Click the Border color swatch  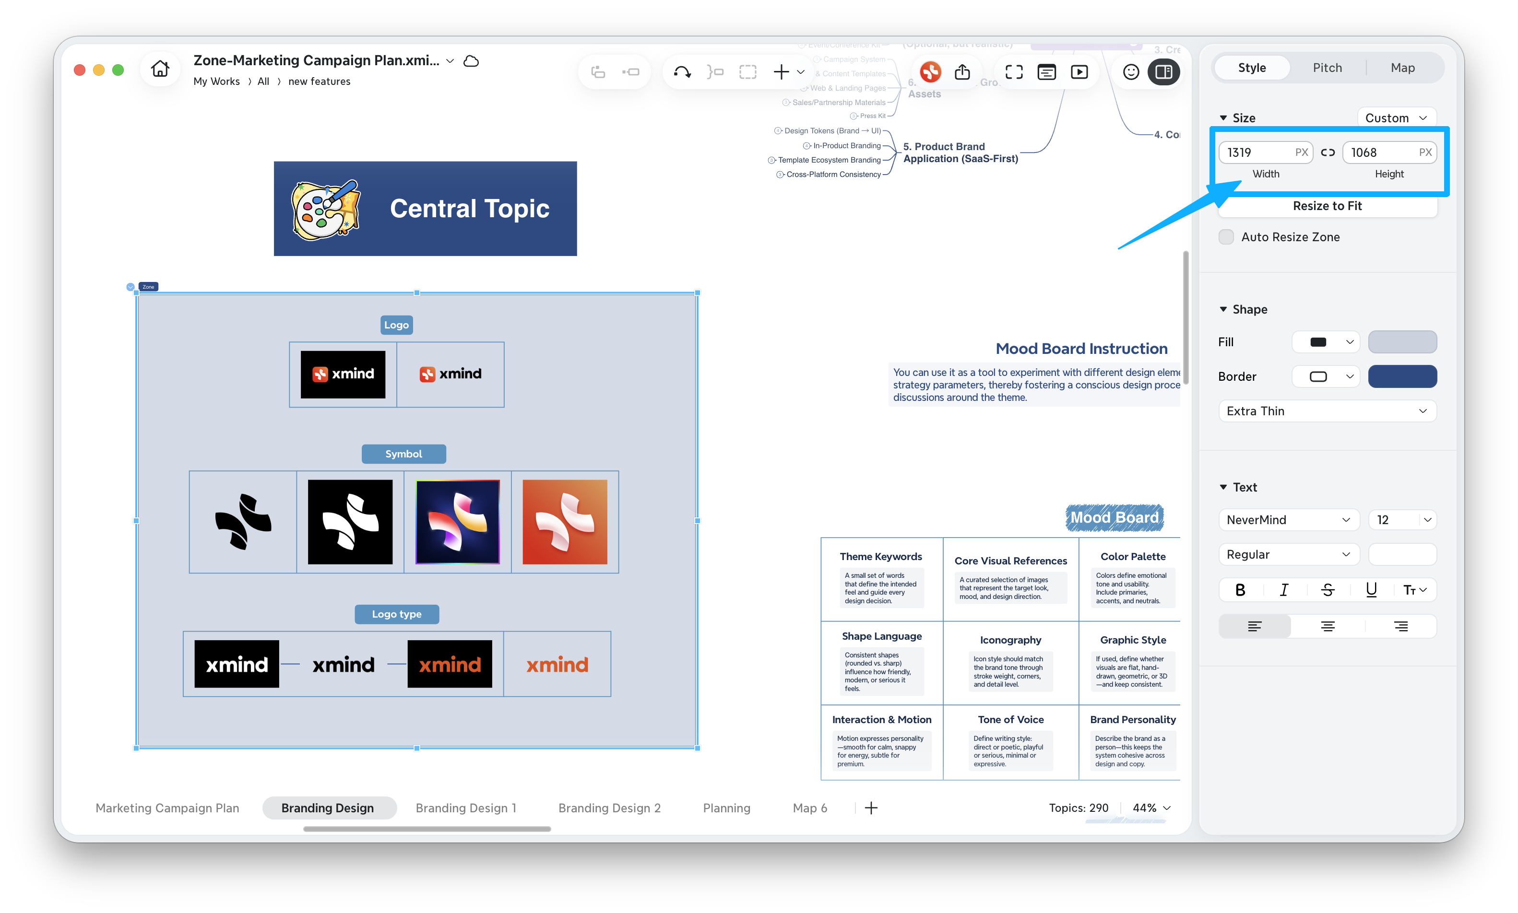[1402, 377]
